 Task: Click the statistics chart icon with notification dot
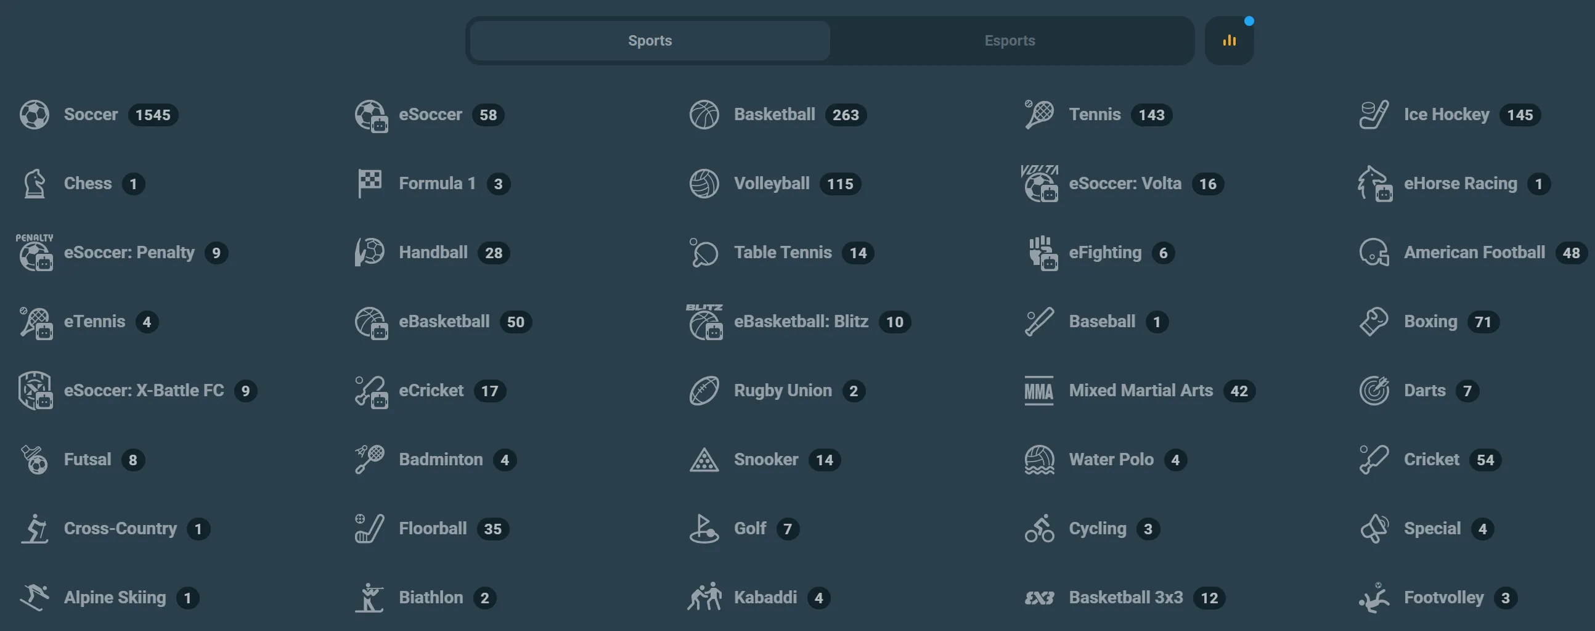click(x=1229, y=39)
